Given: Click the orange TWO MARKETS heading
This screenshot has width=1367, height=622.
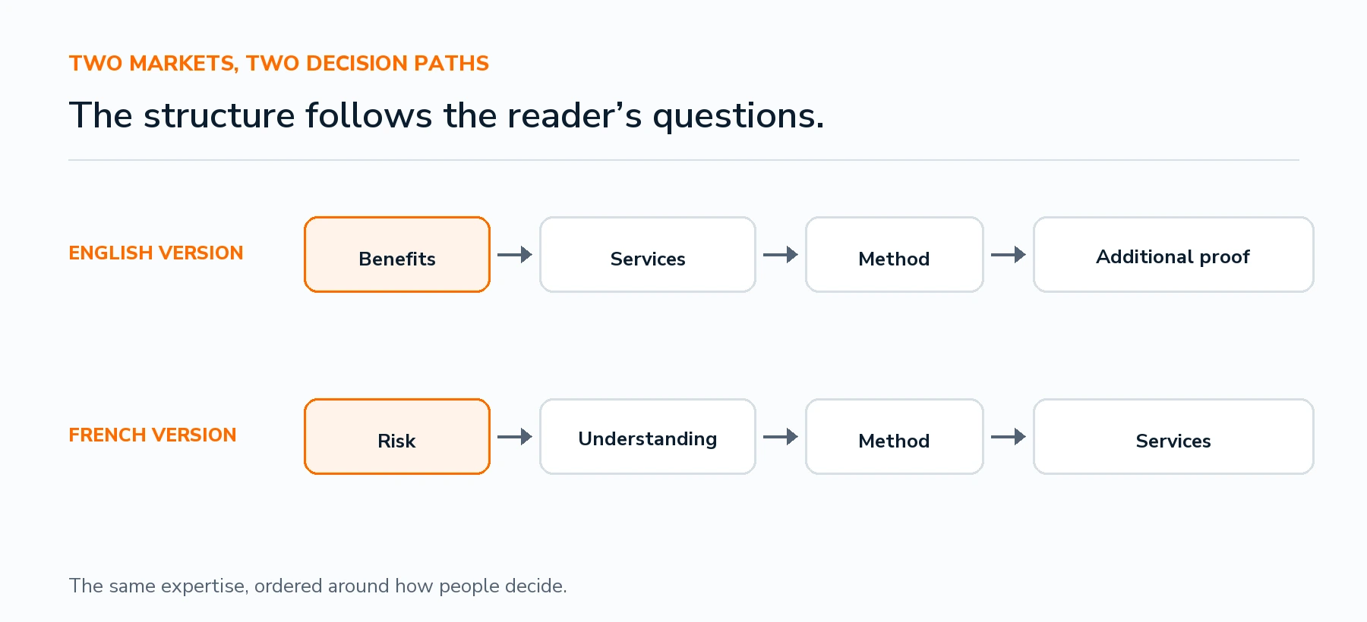Looking at the screenshot, I should (x=279, y=64).
